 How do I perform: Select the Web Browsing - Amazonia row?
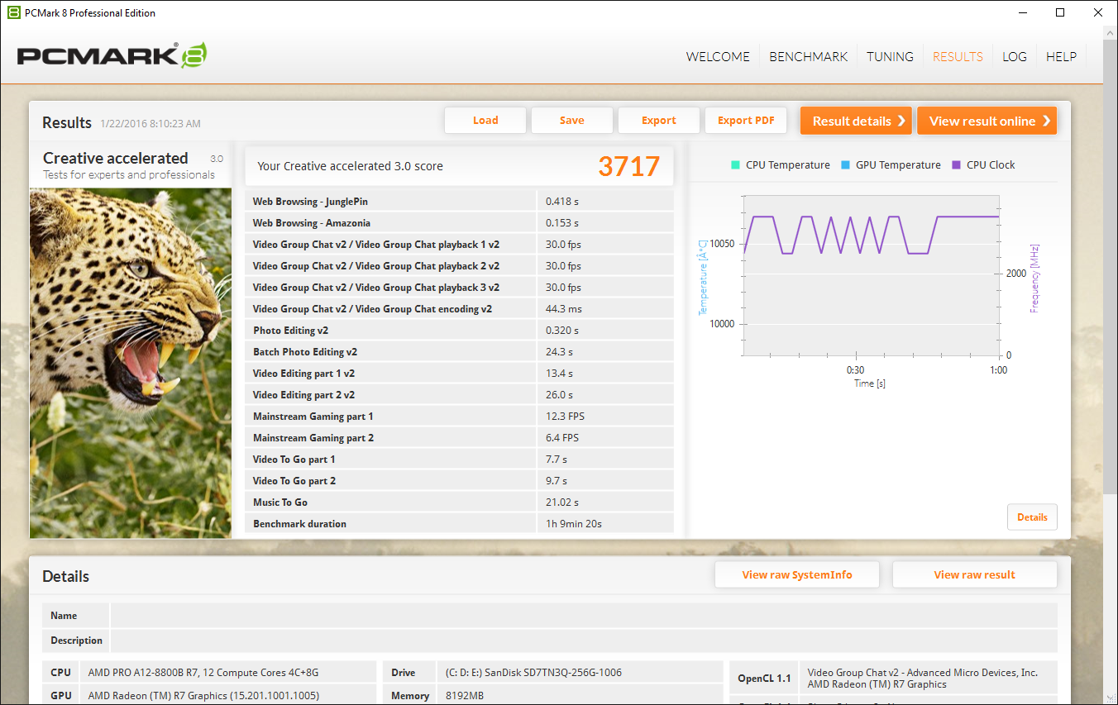pyautogui.click(x=460, y=222)
